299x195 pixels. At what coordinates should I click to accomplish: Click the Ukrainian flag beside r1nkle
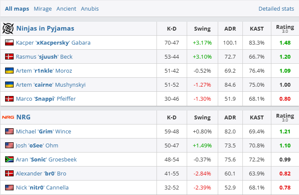click(9, 71)
